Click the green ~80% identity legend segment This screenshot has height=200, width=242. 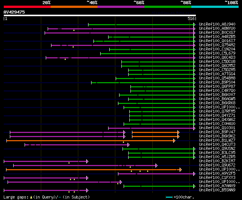click(168, 7)
